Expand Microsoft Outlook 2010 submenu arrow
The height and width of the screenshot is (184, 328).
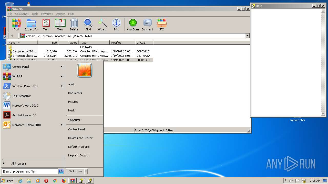click(x=61, y=125)
